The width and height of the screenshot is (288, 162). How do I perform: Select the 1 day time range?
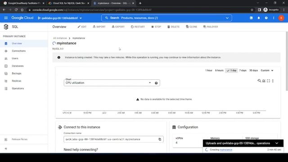tap(231, 71)
